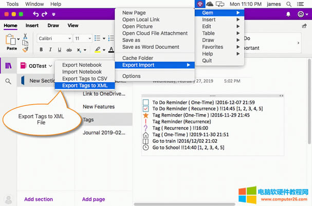Expand the Paste options arrow
Image resolution: width=312 pixels, height=206 pixels.
tap(19, 39)
